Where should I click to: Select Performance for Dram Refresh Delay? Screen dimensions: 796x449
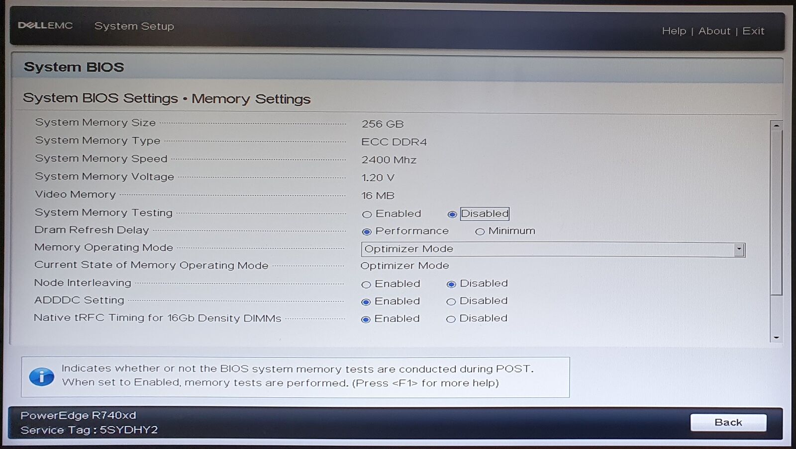coord(367,231)
